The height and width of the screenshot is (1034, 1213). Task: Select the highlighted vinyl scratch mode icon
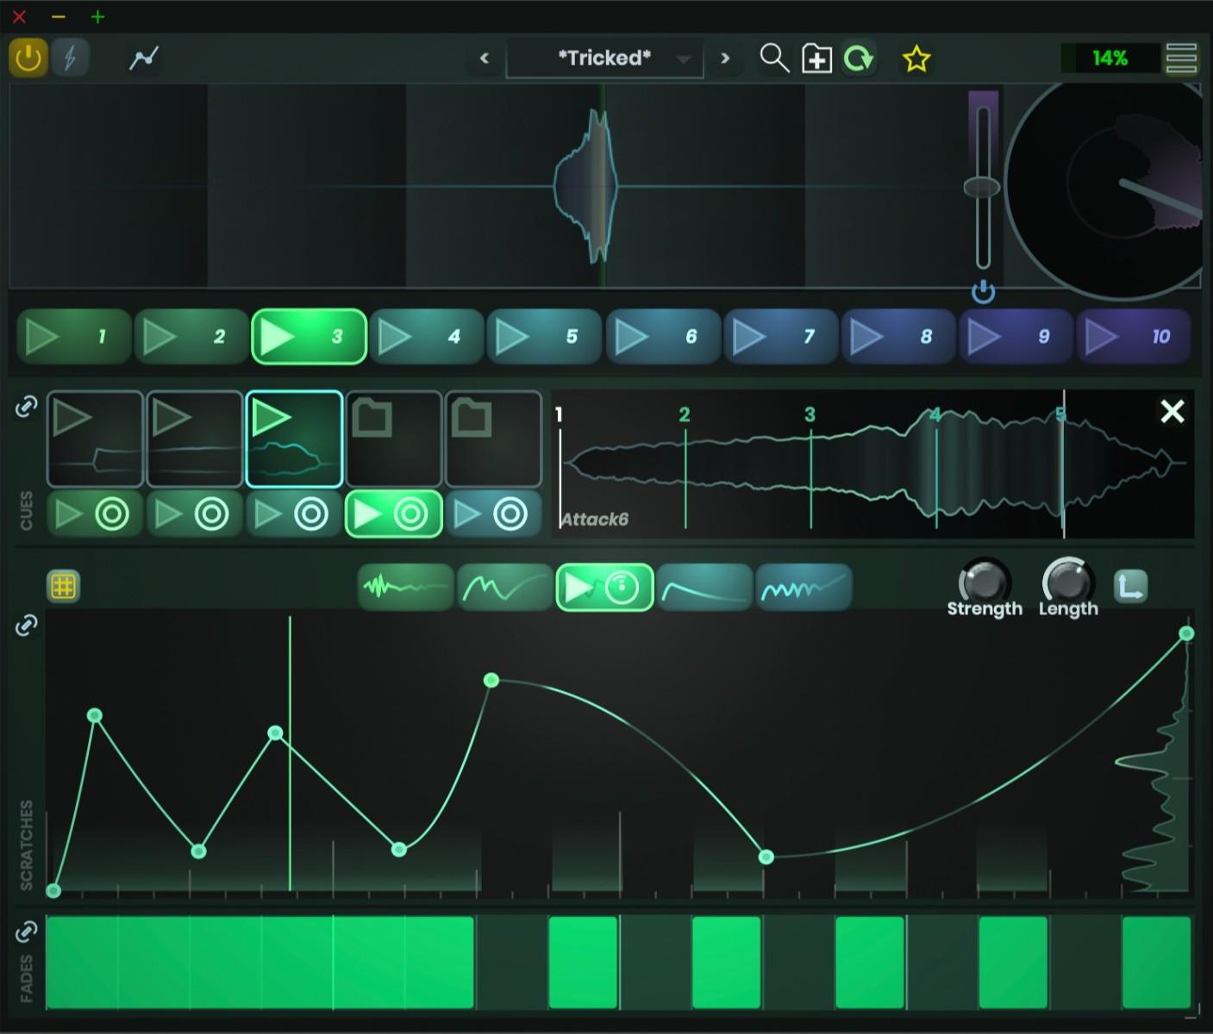[x=604, y=587]
